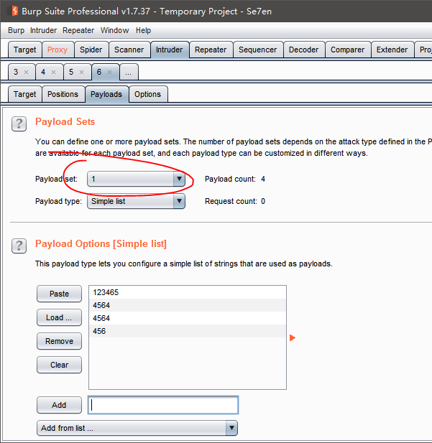The height and width of the screenshot is (443, 432).
Task: Open the Intruder Options sub-tab
Action: [147, 94]
